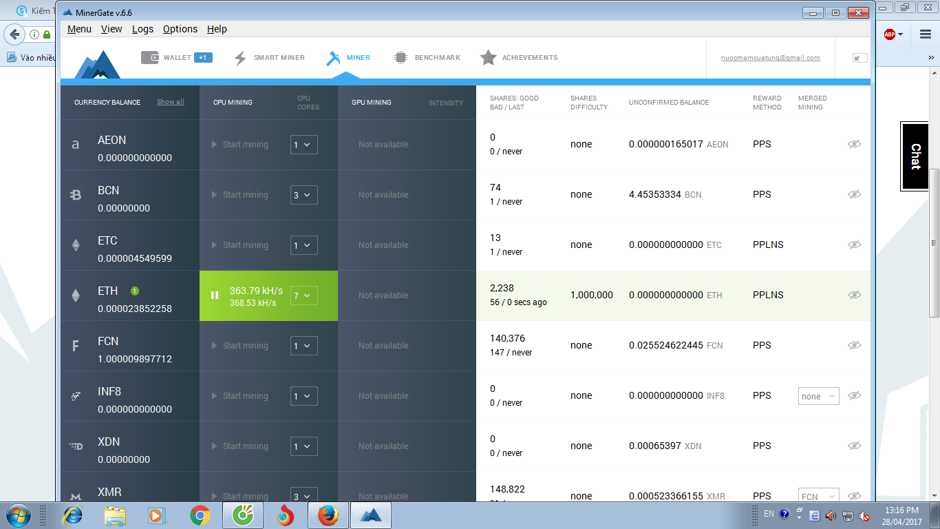The width and height of the screenshot is (940, 529).
Task: Click the AEON coin icon
Action: click(x=76, y=145)
